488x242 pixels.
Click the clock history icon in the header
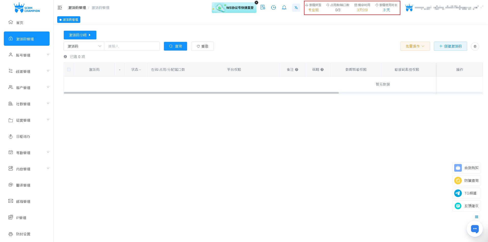click(x=273, y=8)
